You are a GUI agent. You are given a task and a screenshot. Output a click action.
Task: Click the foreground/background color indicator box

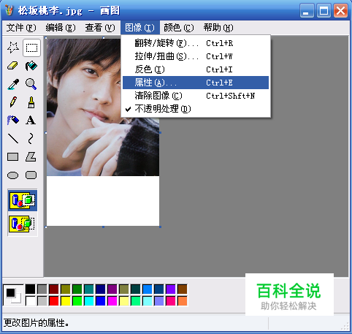13,295
